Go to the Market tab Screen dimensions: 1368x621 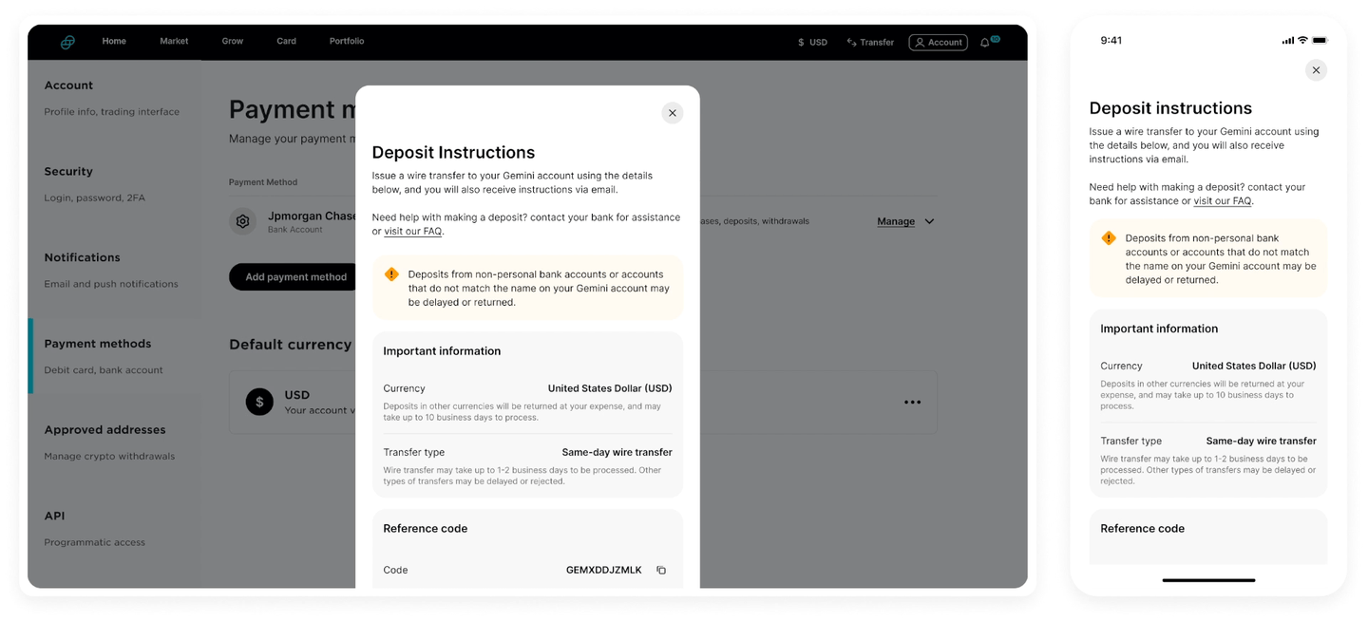pos(174,42)
